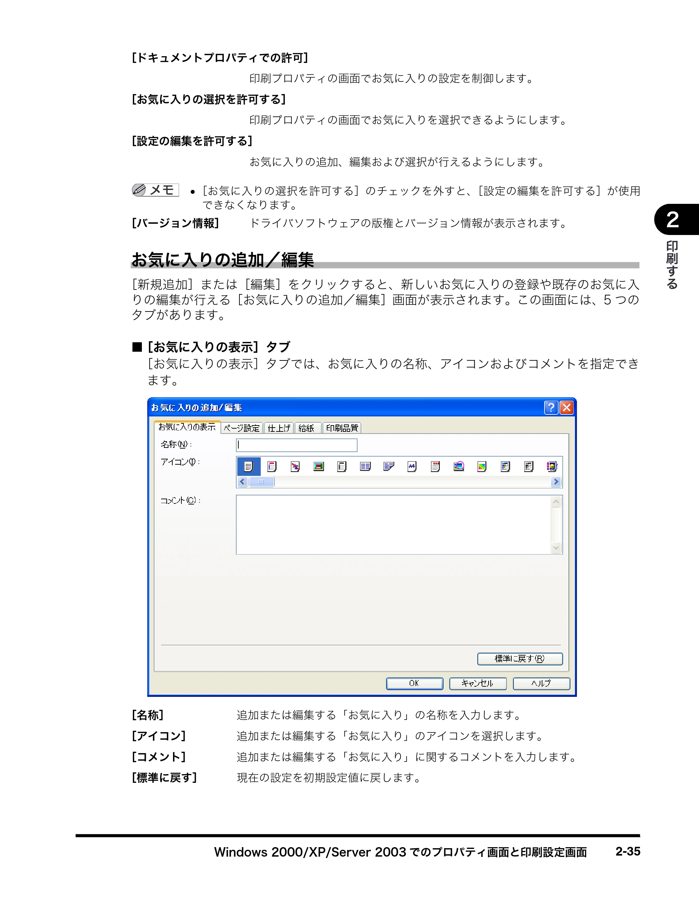Switch to the 給紙 tab
The height and width of the screenshot is (901, 699).
[308, 428]
